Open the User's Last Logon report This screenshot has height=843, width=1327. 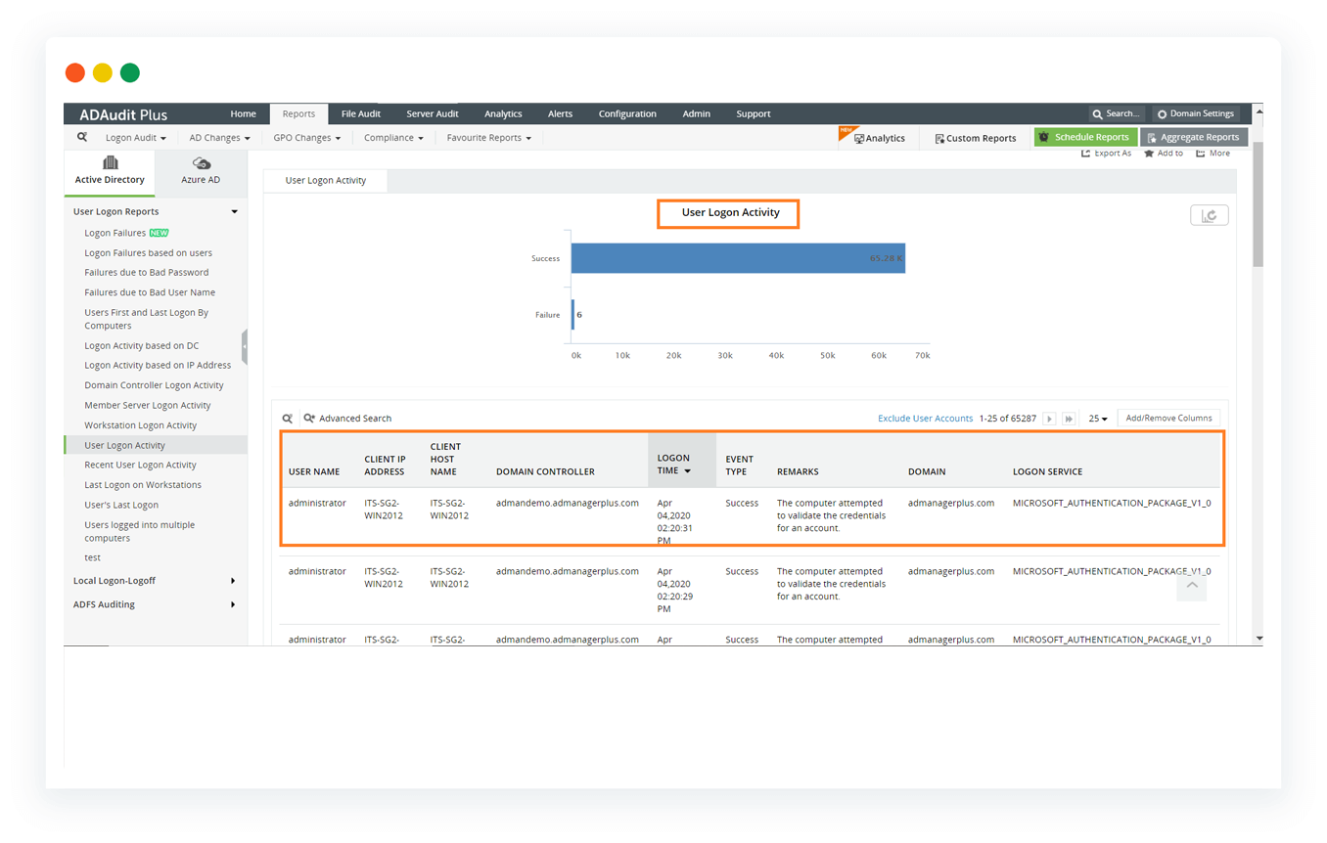(121, 505)
